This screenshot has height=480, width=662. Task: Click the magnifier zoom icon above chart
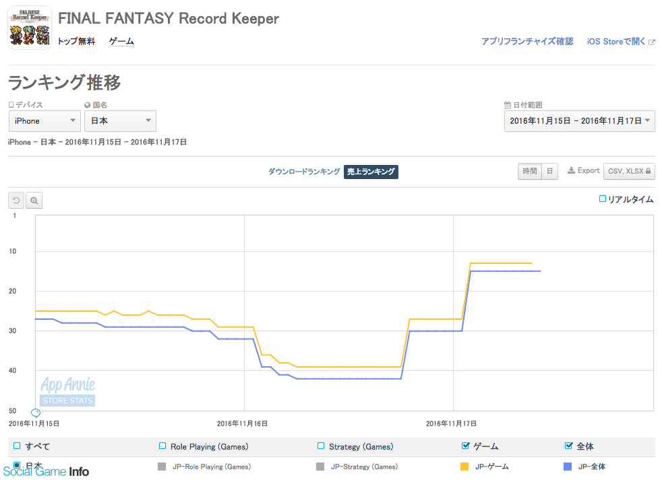pos(34,201)
